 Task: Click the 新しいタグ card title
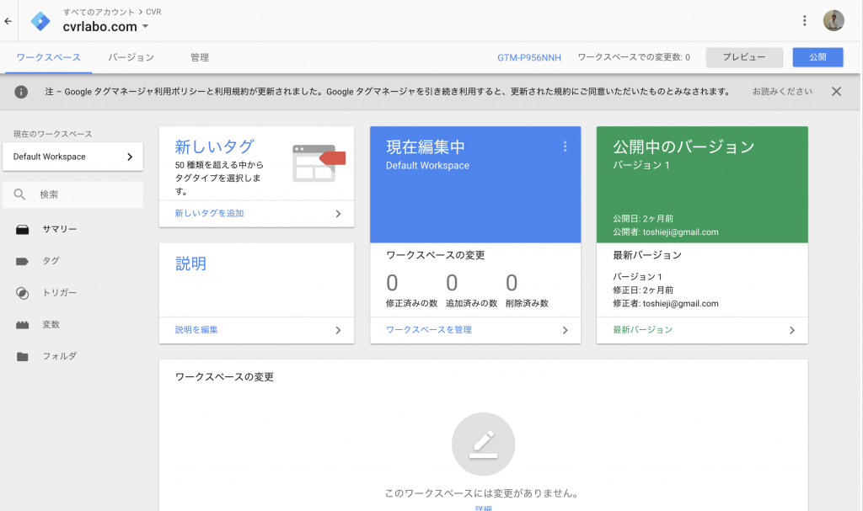point(214,146)
